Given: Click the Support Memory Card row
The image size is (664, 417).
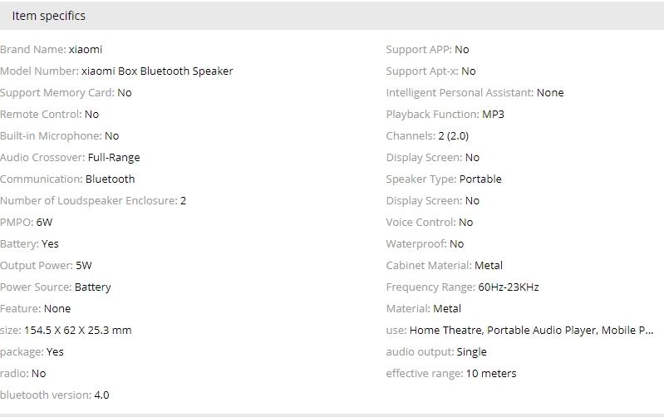Looking at the screenshot, I should click(x=66, y=93).
